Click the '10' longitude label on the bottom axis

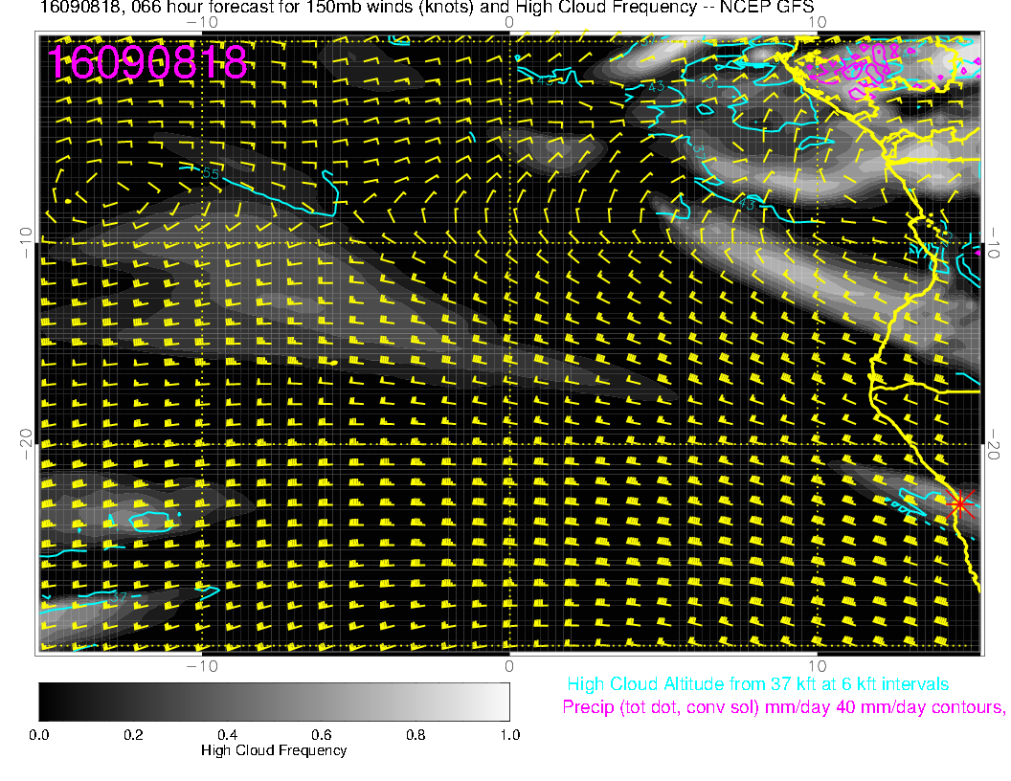pos(817,666)
